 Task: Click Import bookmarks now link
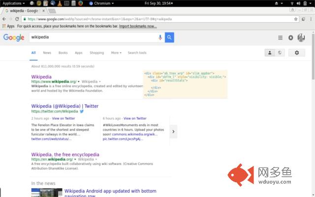pyautogui.click(x=138, y=26)
